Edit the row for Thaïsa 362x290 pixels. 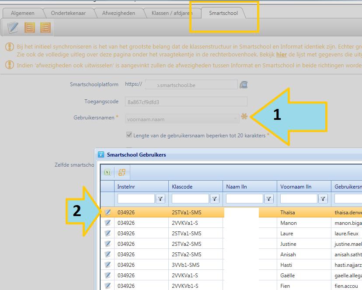(108, 212)
